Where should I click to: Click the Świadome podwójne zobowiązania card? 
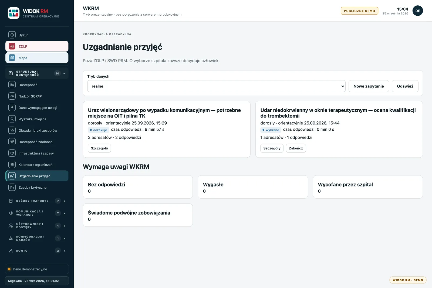(138, 215)
